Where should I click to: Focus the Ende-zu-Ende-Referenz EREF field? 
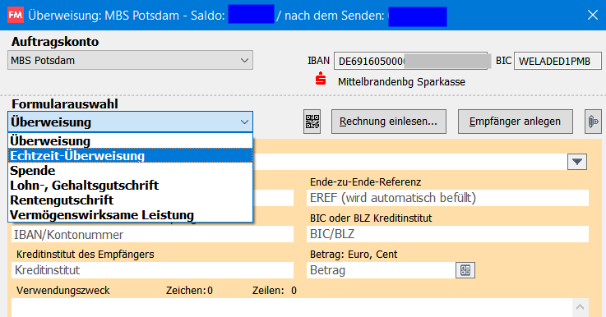[447, 198]
